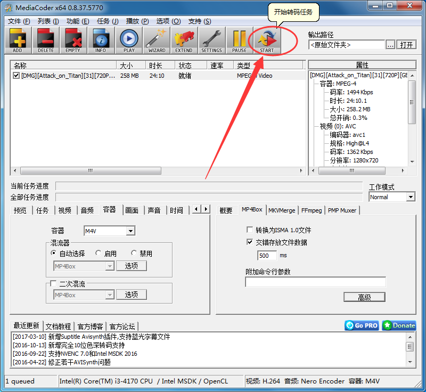Click the Go PRO button

point(362,325)
